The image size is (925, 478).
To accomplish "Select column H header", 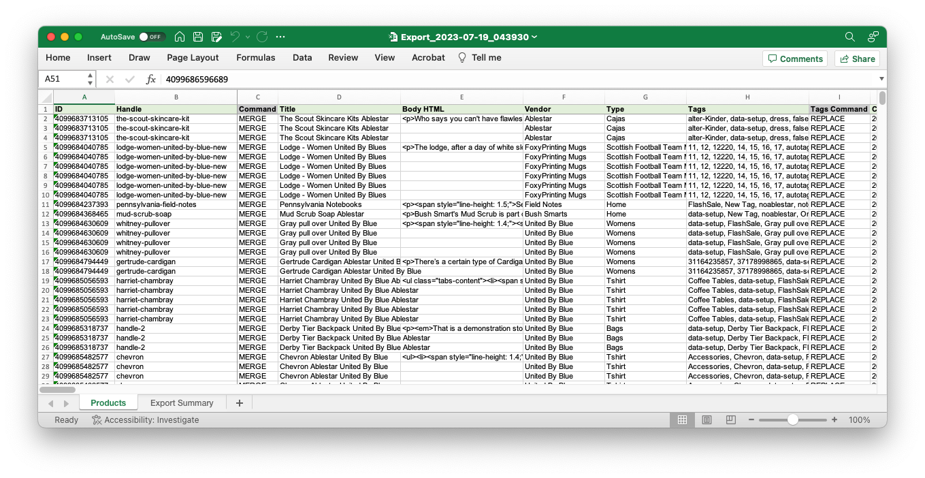I will point(747,97).
